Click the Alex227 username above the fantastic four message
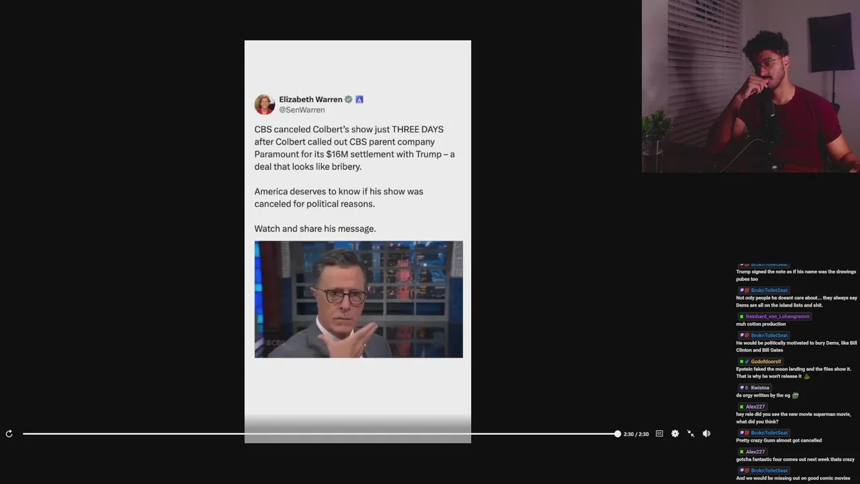 [x=755, y=452]
